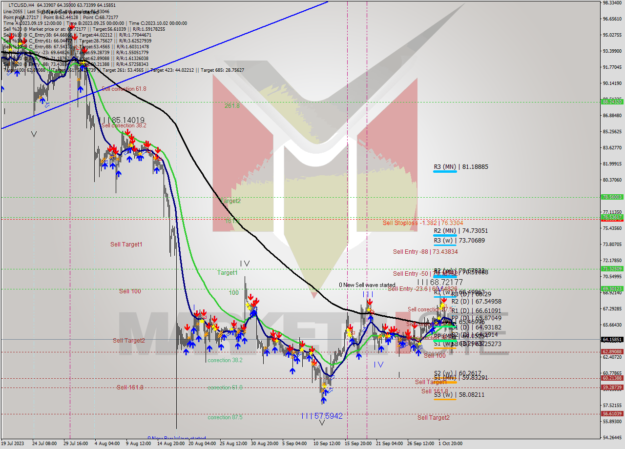Click the 5 Sep 04:00 time label
Image resolution: width=625 pixels, height=449 pixels.
[x=294, y=444]
